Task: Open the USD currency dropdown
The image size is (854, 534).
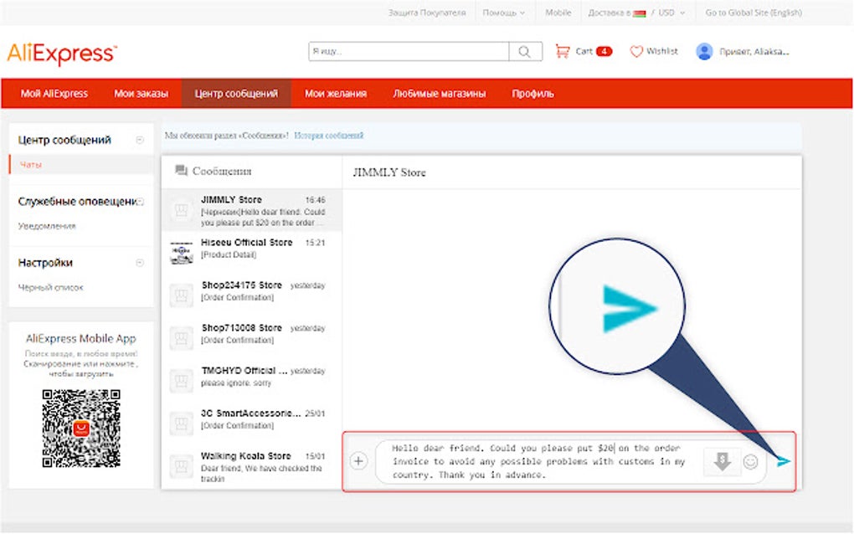Action: tap(671, 13)
